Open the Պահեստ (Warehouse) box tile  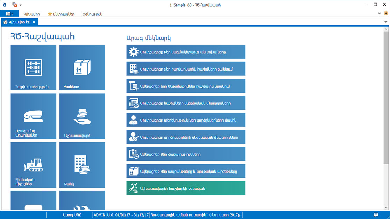(82, 67)
